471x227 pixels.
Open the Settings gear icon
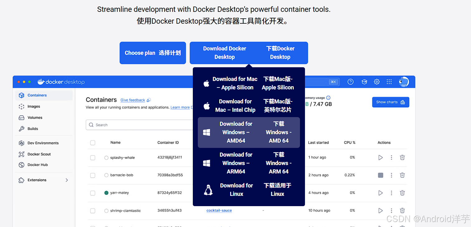pyautogui.click(x=377, y=82)
